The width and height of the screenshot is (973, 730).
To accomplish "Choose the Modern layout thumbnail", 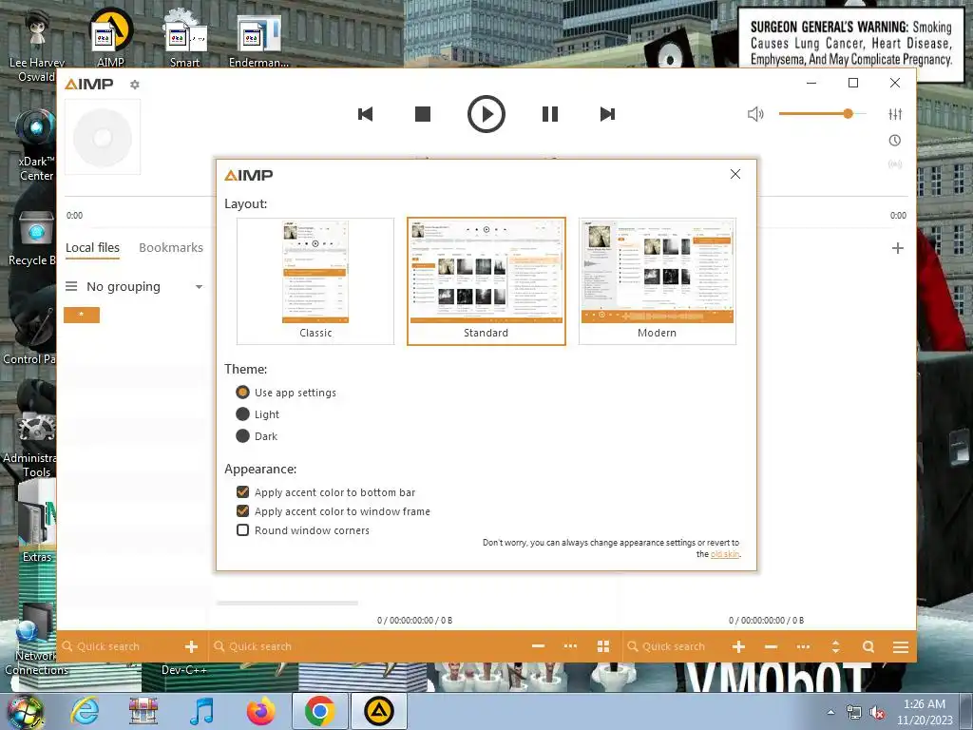I will 658,280.
